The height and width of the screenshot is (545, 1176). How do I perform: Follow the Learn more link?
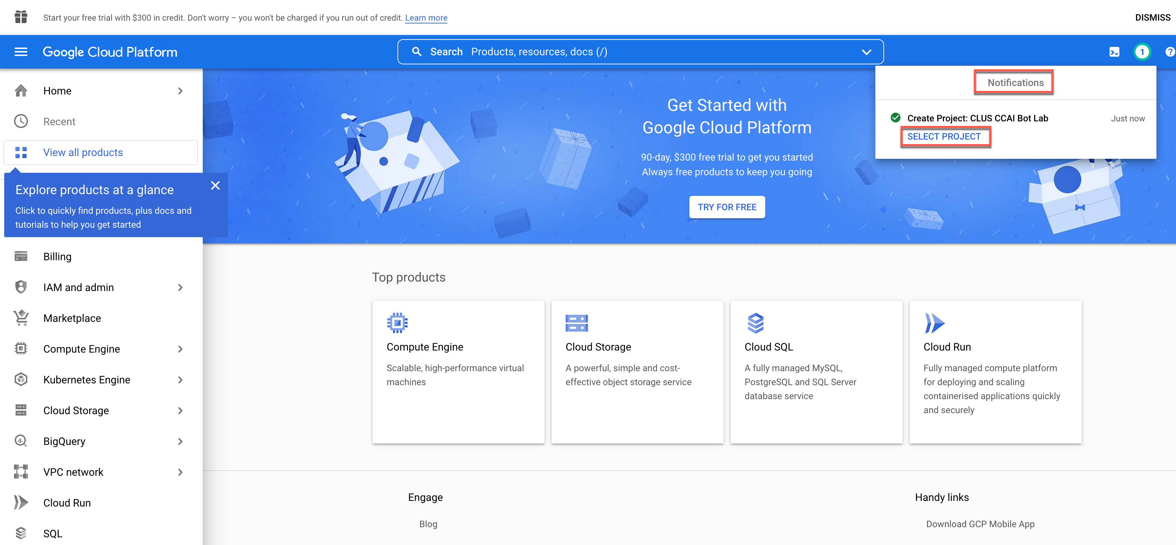[x=426, y=18]
